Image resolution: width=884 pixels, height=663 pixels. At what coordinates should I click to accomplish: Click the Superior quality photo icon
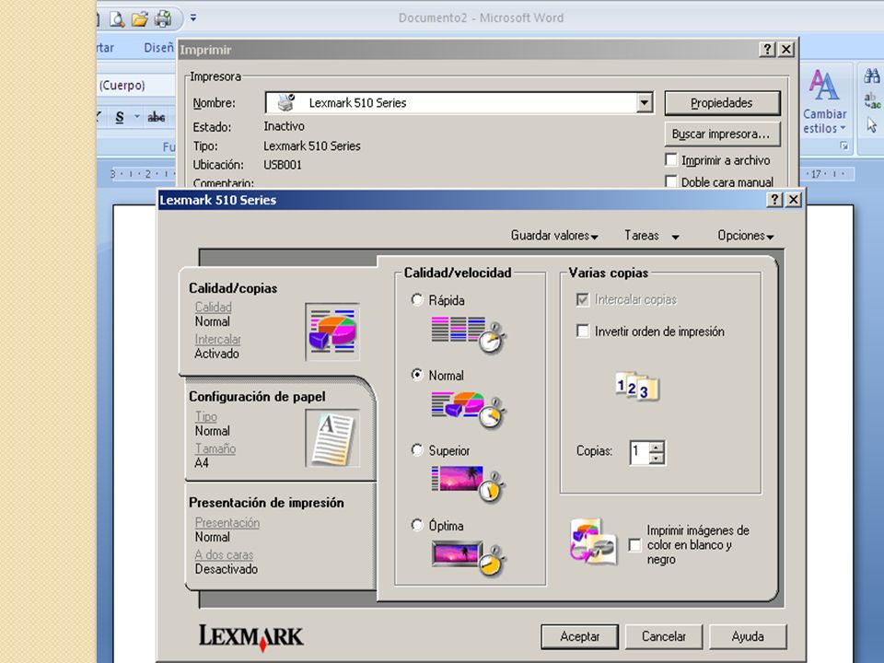point(468,484)
